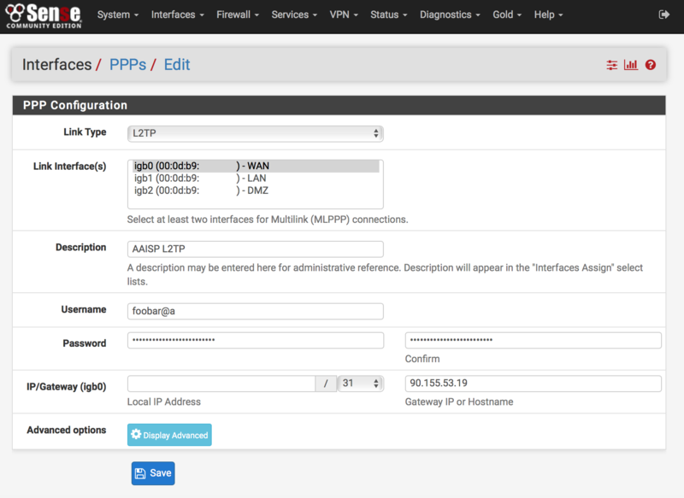Click the Display Advanced button
The image size is (684, 498).
169,435
